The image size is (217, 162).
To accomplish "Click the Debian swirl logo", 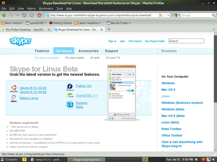I will tap(14, 99).
